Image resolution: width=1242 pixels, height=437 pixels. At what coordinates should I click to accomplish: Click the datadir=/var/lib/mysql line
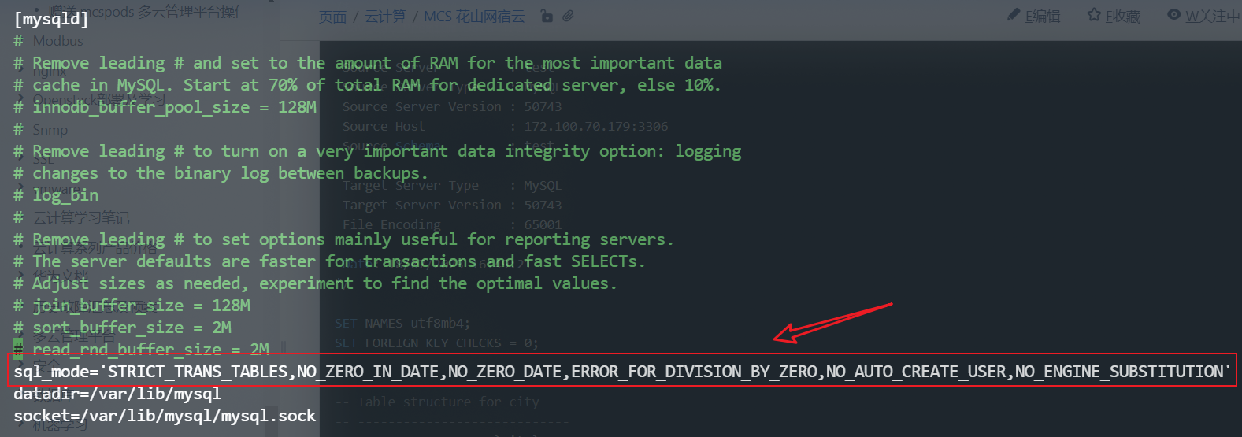[117, 394]
